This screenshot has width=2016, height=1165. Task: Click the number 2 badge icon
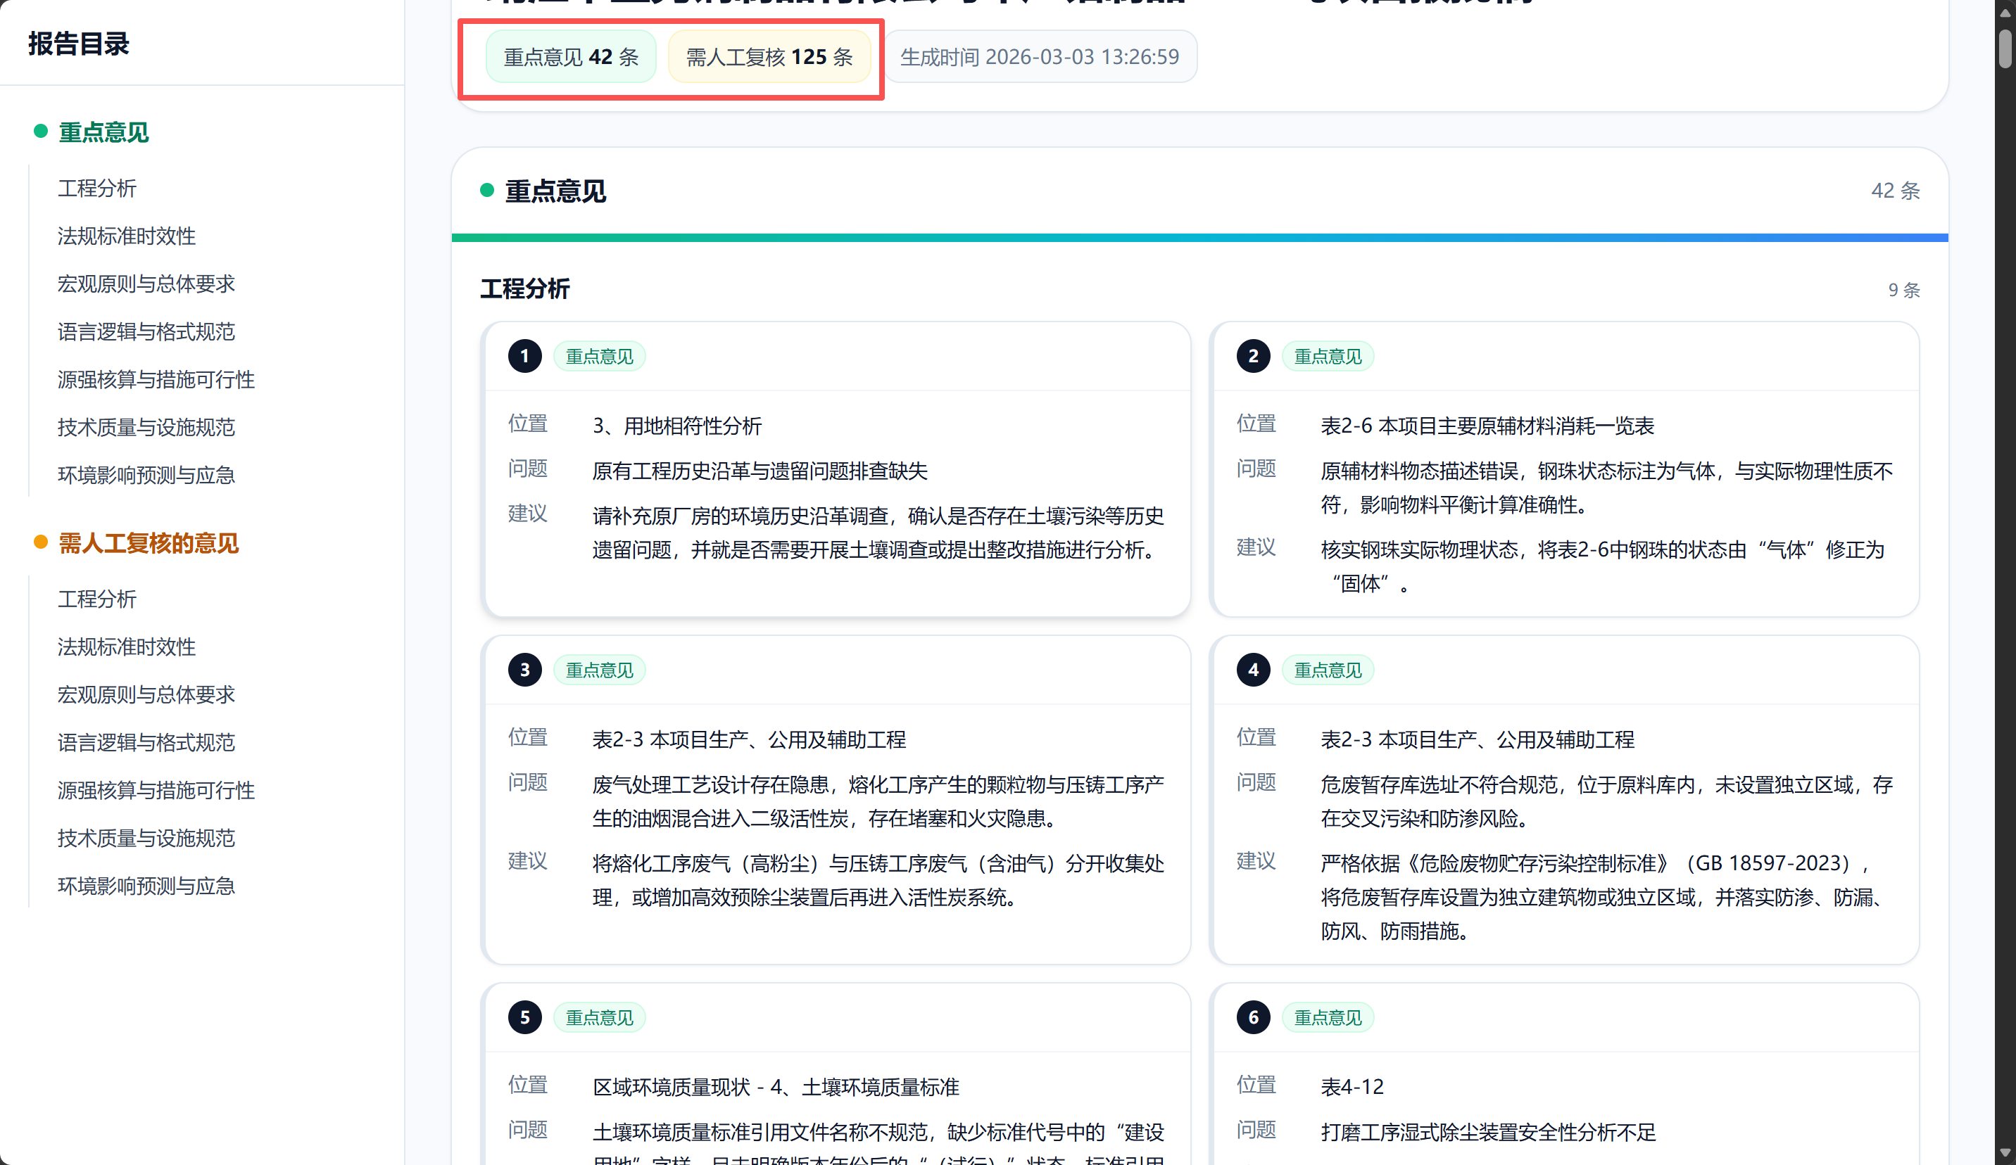[1253, 356]
